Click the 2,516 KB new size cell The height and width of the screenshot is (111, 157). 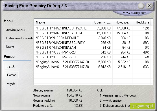[124, 67]
